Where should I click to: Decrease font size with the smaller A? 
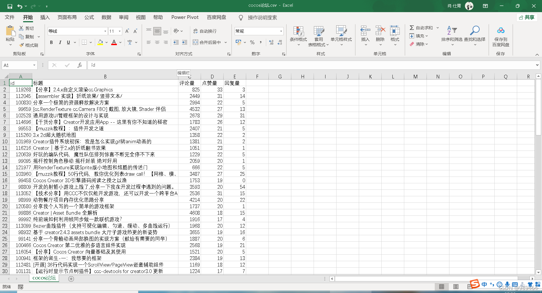coord(135,31)
